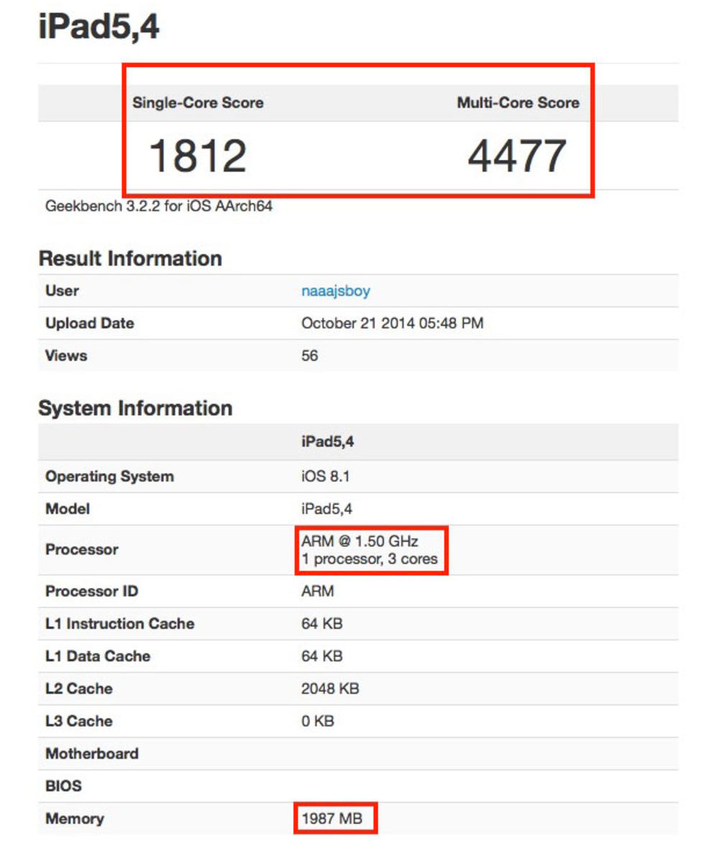Viewport: 704px width, 854px height.
Task: Select the 2048 KB value
Action: (x=330, y=689)
